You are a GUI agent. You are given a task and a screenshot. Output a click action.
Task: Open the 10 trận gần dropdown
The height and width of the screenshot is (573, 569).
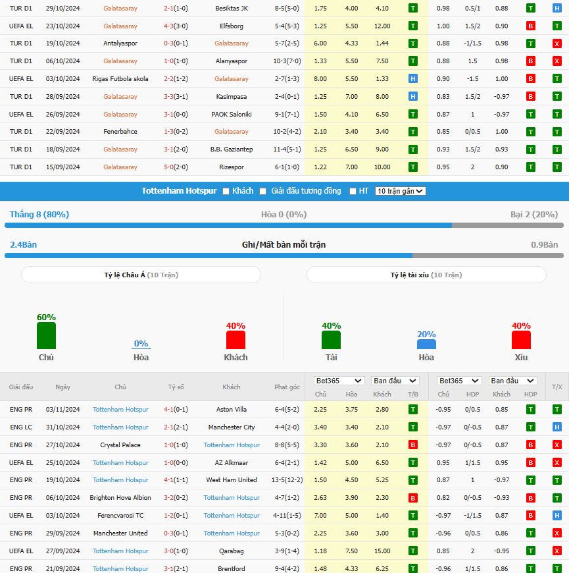[400, 191]
